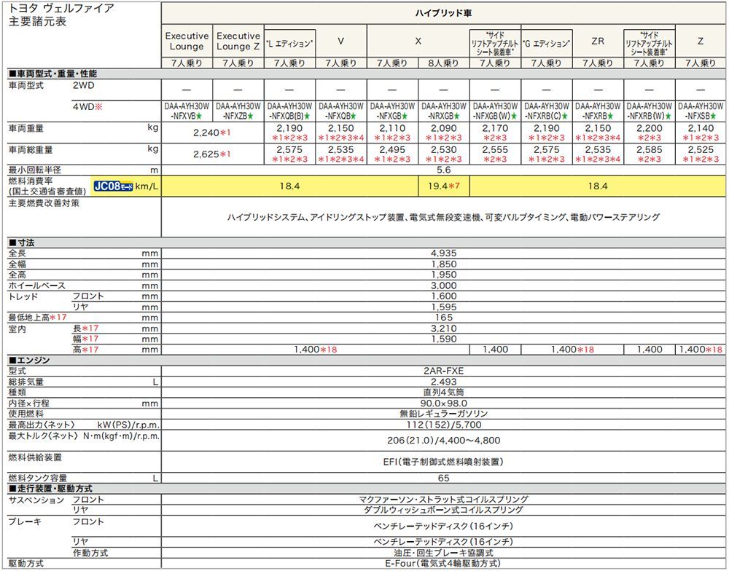The width and height of the screenshot is (729, 571).
Task: Click model code DAA-AYH30W-NRXGB
Action: (x=443, y=111)
